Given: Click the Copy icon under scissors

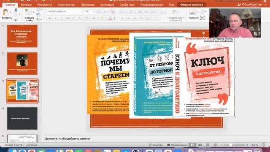Looking at the screenshot, I should coord(16,15).
